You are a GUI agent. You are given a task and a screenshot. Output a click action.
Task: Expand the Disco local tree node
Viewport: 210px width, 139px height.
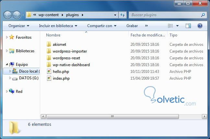pos(10,71)
